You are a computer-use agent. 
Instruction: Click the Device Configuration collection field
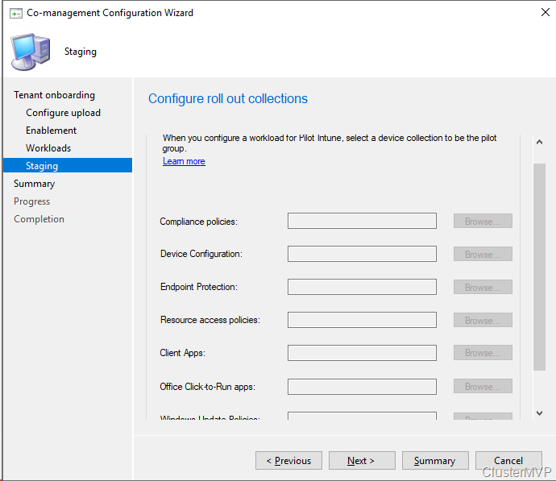pyautogui.click(x=362, y=254)
